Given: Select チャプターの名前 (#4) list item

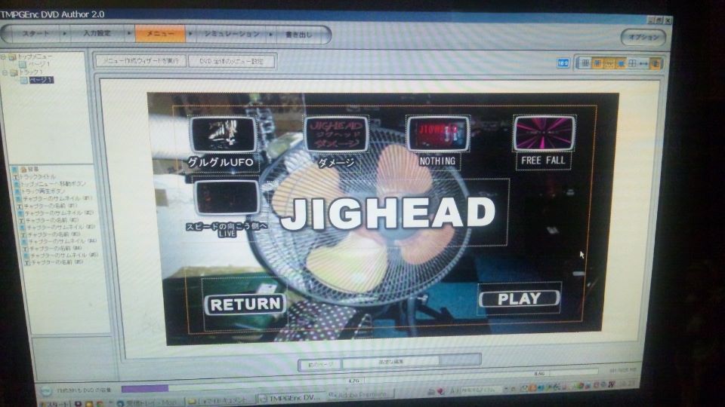Looking at the screenshot, I should pos(56,248).
